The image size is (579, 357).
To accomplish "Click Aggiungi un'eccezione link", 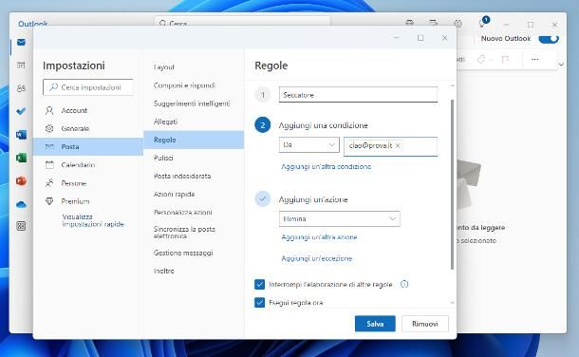I will [317, 258].
